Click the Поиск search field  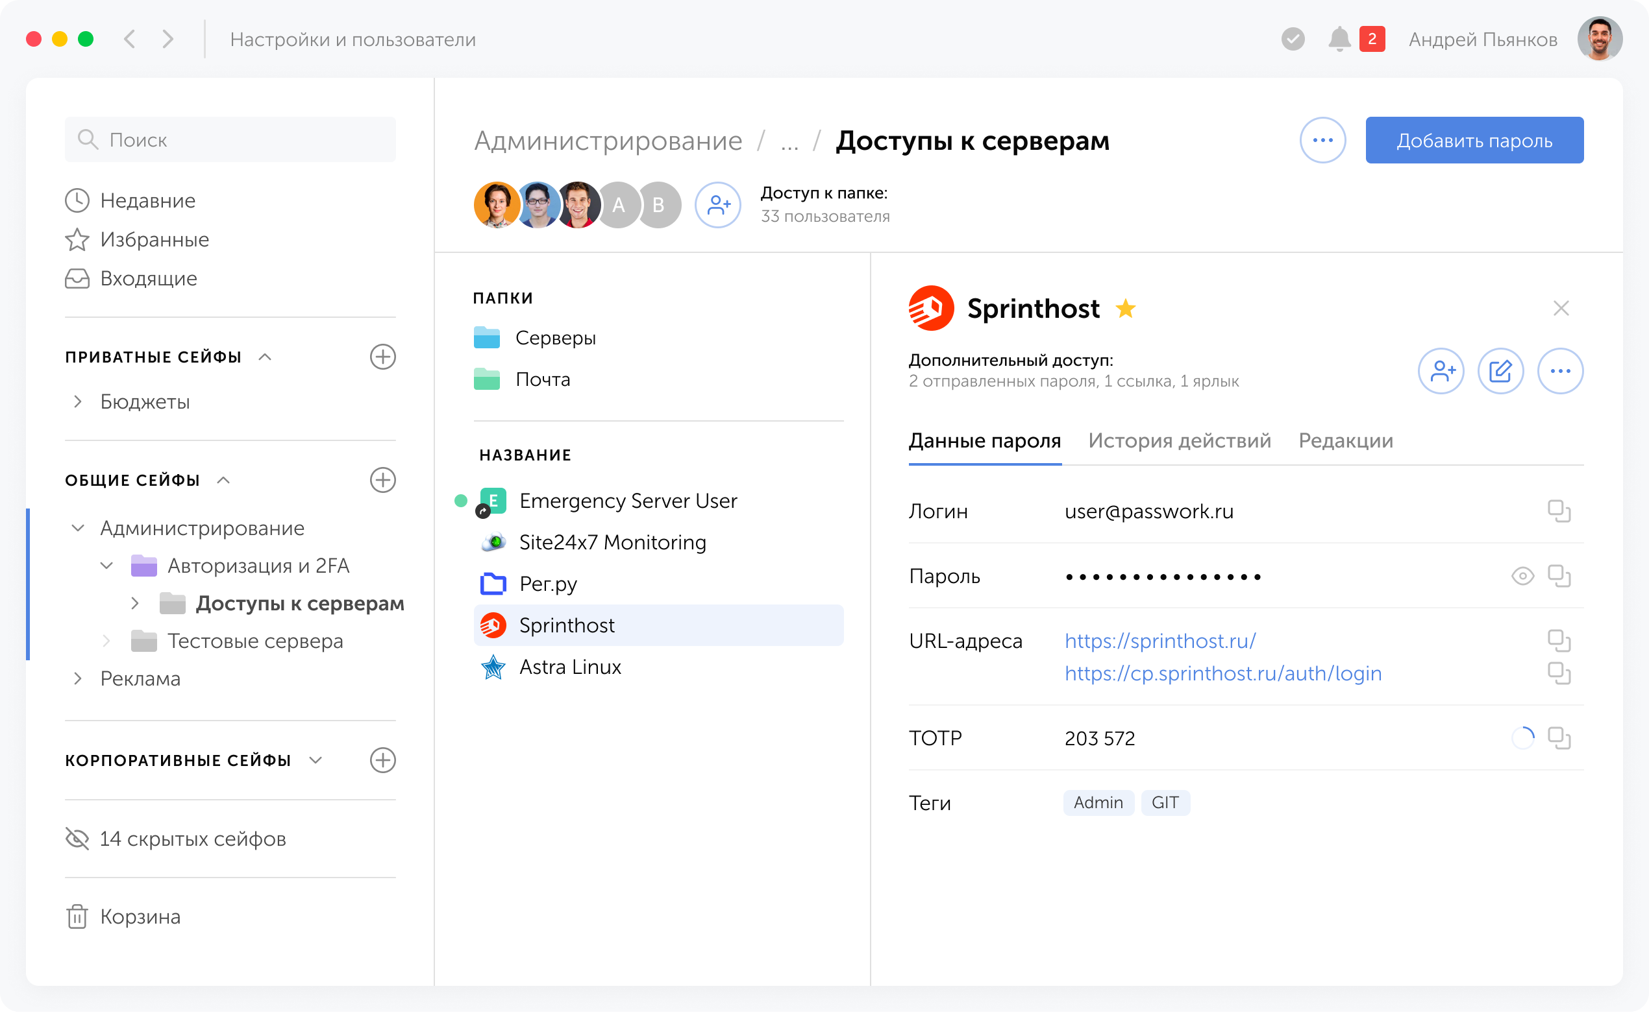pyautogui.click(x=229, y=139)
